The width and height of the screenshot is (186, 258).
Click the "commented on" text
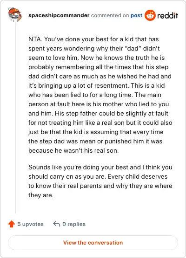[110, 15]
